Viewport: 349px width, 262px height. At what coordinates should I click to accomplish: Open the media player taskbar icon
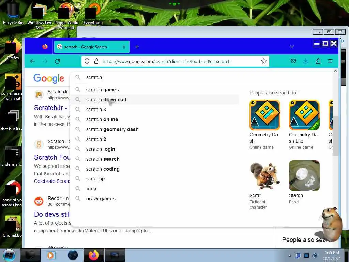coord(51,255)
